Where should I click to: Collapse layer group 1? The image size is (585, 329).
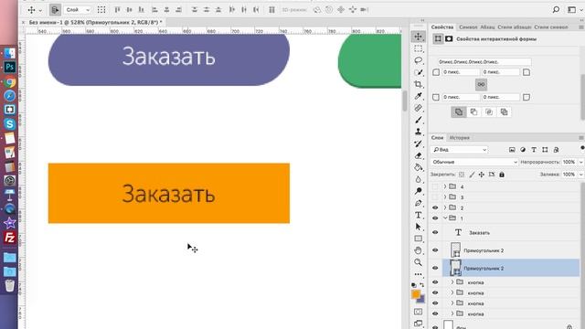click(445, 218)
